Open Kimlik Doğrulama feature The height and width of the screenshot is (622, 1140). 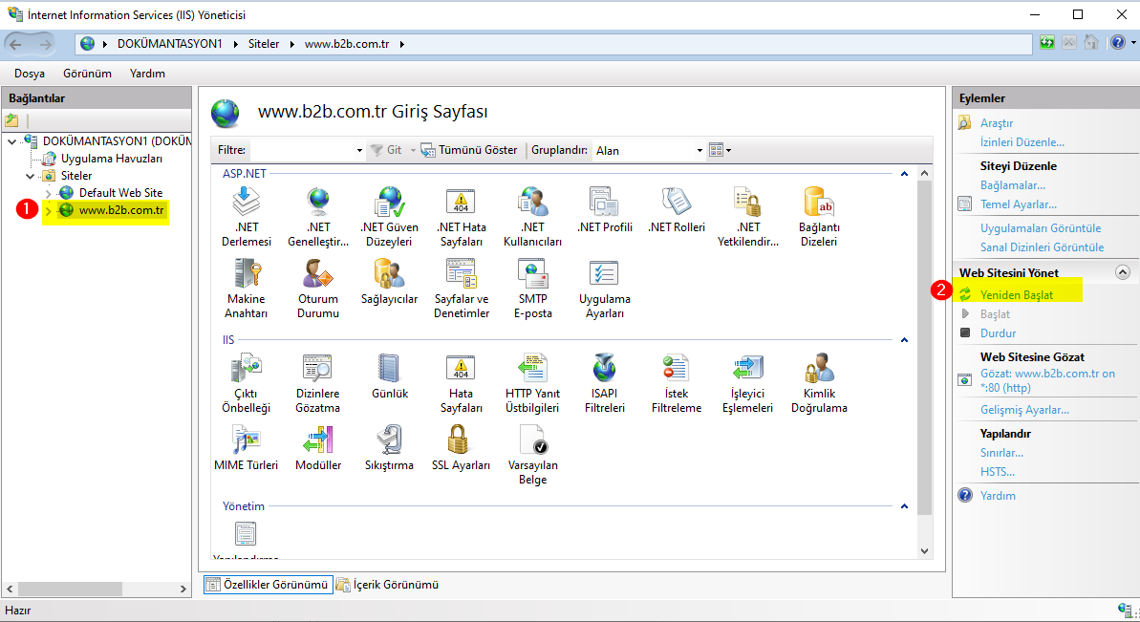[819, 383]
